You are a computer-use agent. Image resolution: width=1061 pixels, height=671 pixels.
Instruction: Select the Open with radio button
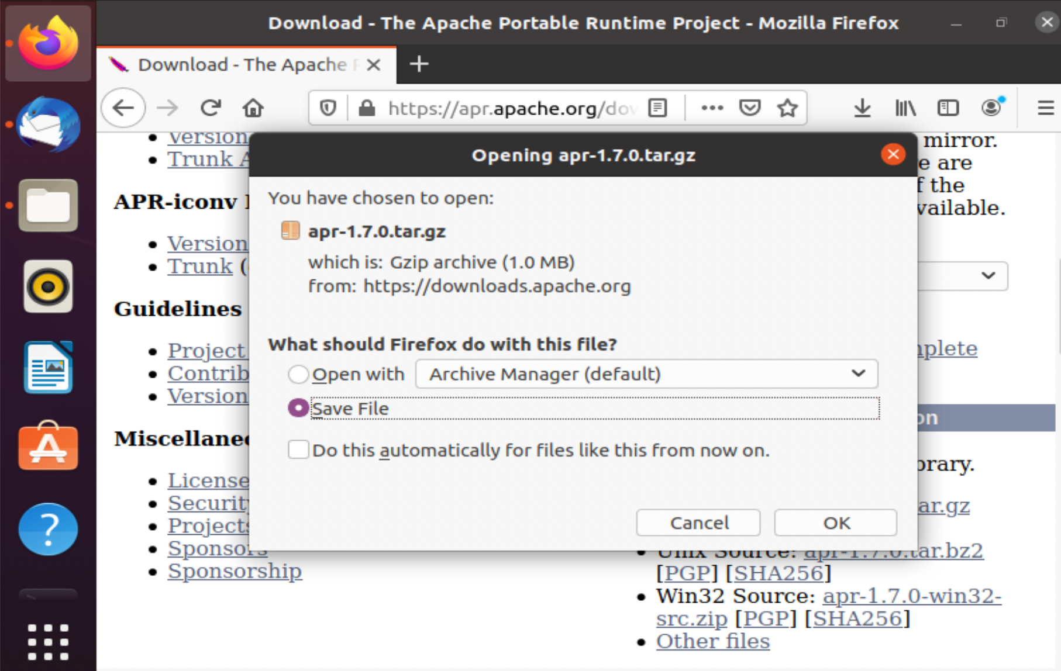[x=298, y=374]
